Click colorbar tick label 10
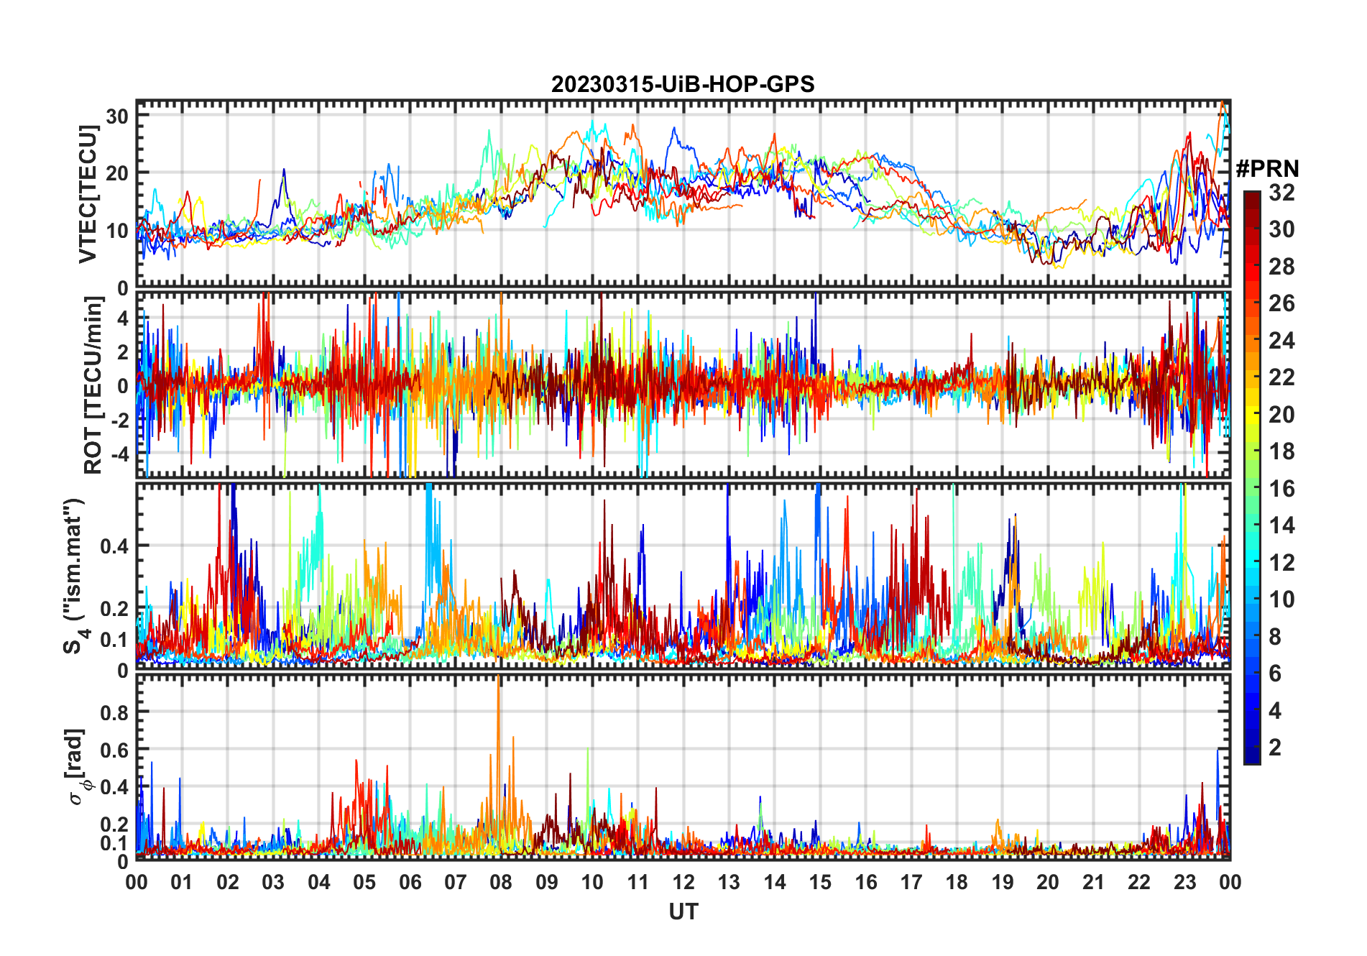This screenshot has width=1367, height=956. pos(1281,599)
